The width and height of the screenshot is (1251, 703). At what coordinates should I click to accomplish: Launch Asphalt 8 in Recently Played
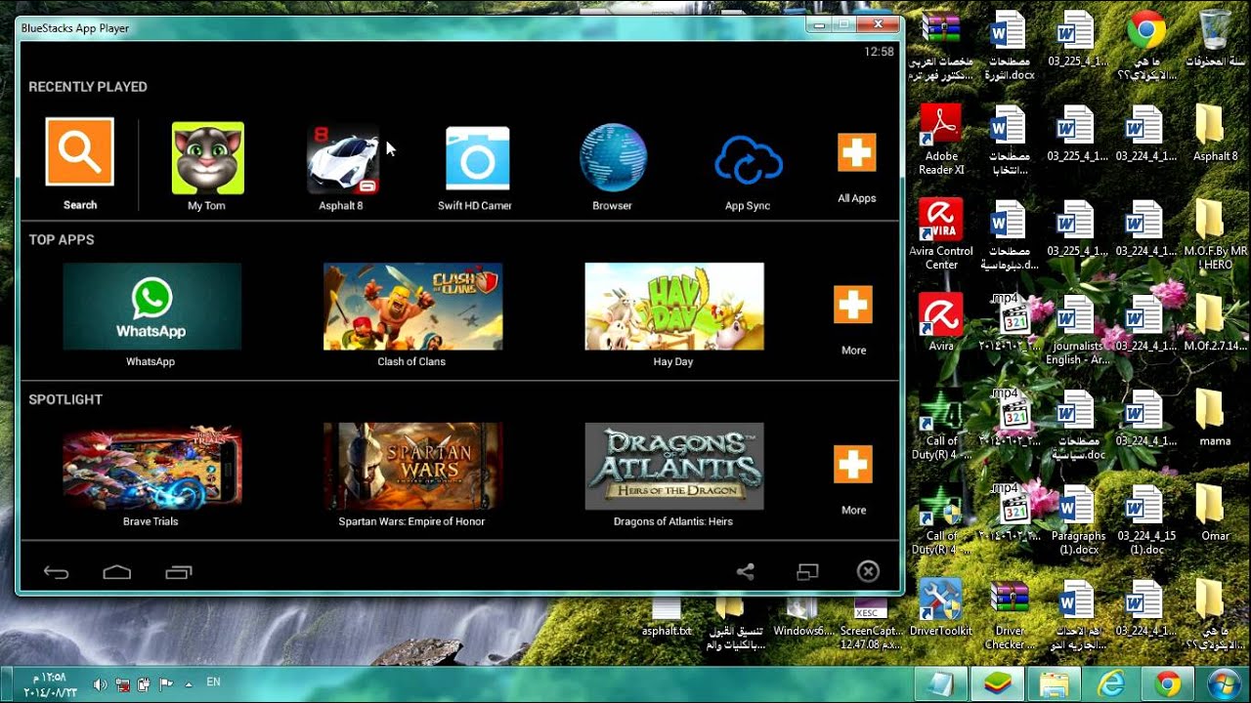[342, 159]
